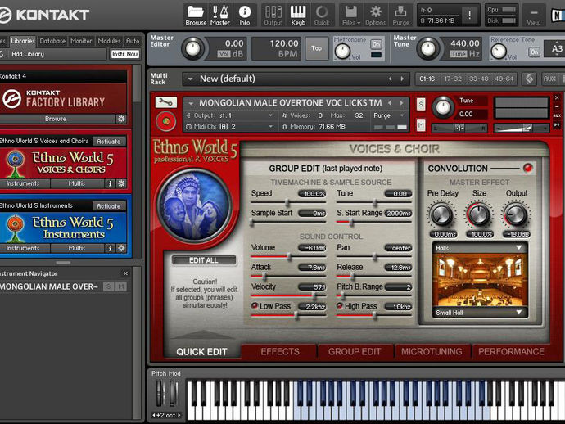
Task: Click the Factory Library gear icon
Action: [x=121, y=119]
